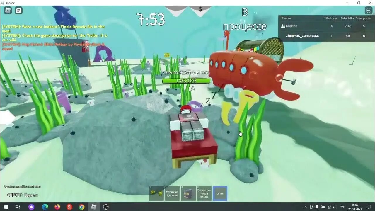Open the Roblox menu icon
The image size is (375, 211).
point(8,11)
